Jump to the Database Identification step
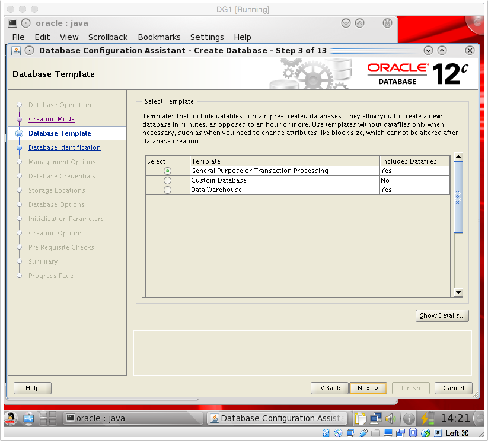This screenshot has width=488, height=441. click(x=65, y=147)
